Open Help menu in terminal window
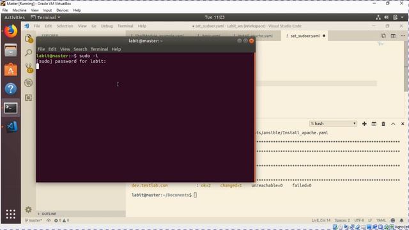The height and width of the screenshot is (230, 409). point(116,49)
